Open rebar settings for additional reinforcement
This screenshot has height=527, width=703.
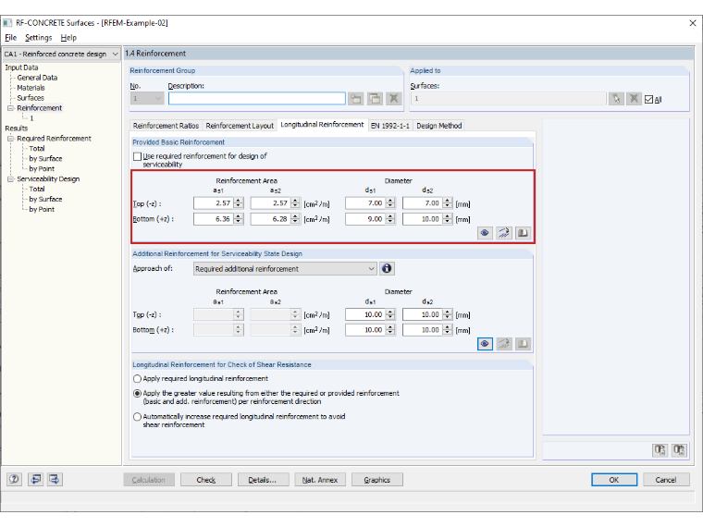pos(504,344)
